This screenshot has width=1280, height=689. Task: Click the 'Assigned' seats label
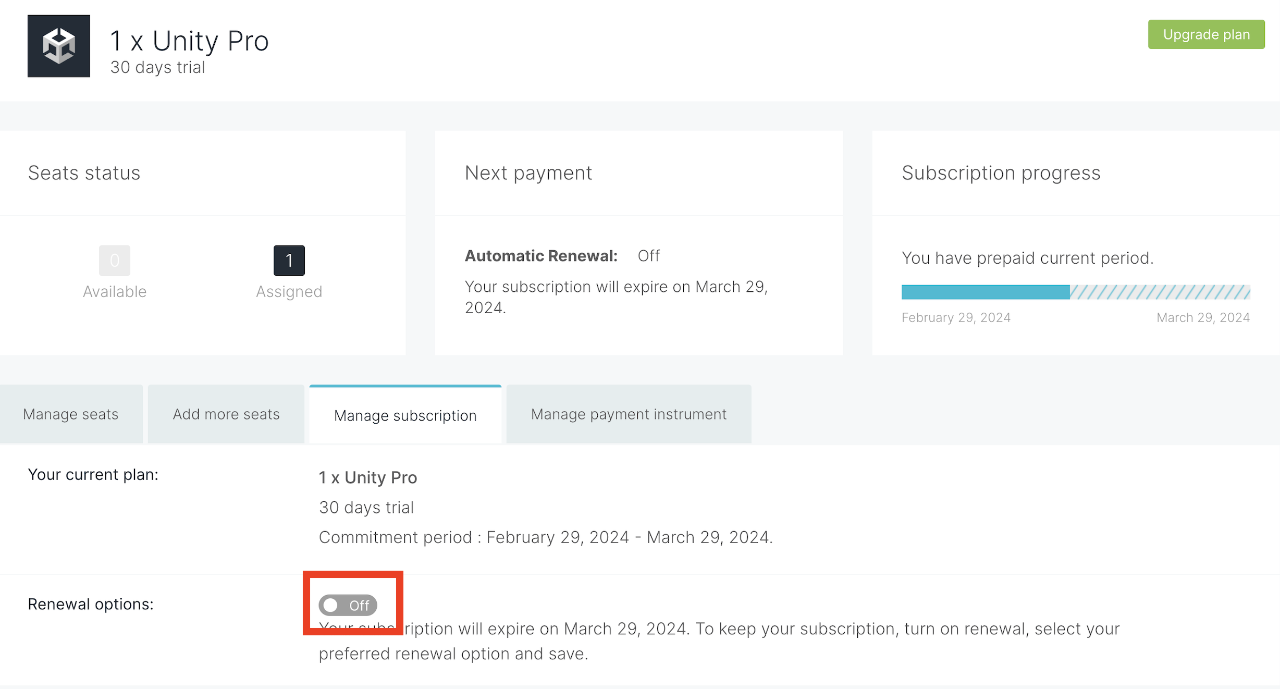coord(289,291)
